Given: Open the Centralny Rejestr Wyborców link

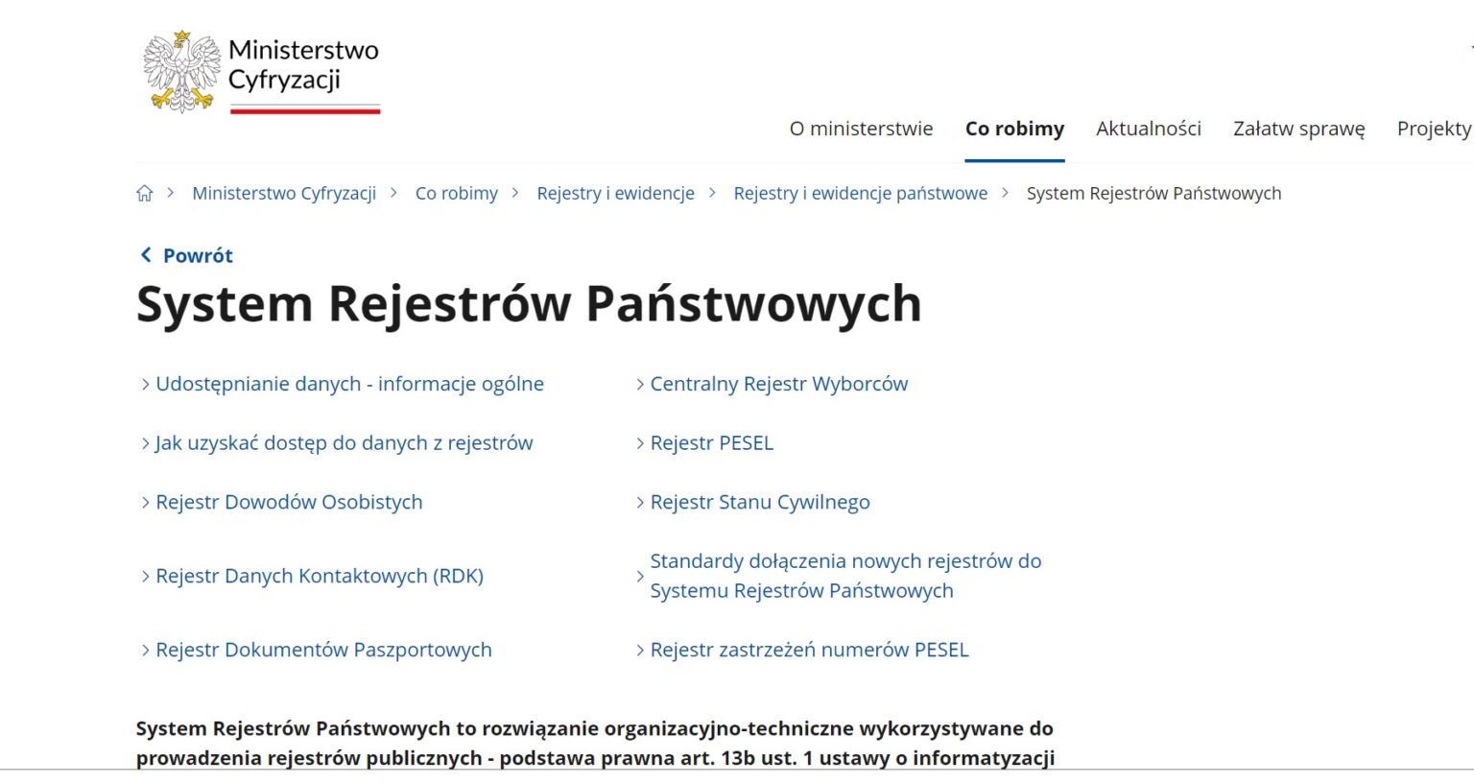Looking at the screenshot, I should 779,384.
